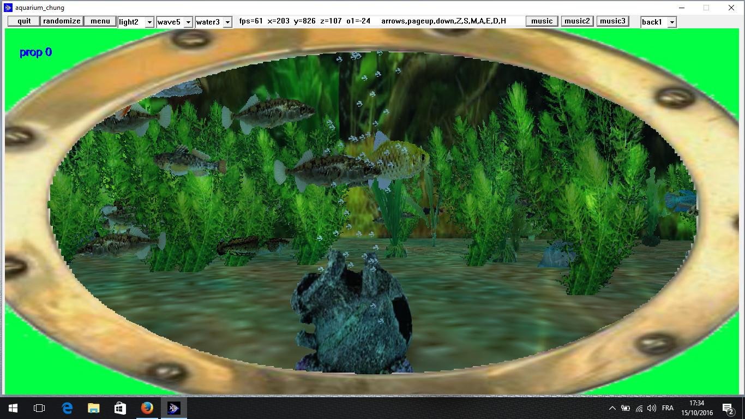Play the music3 track
This screenshot has height=419, width=745.
point(612,21)
